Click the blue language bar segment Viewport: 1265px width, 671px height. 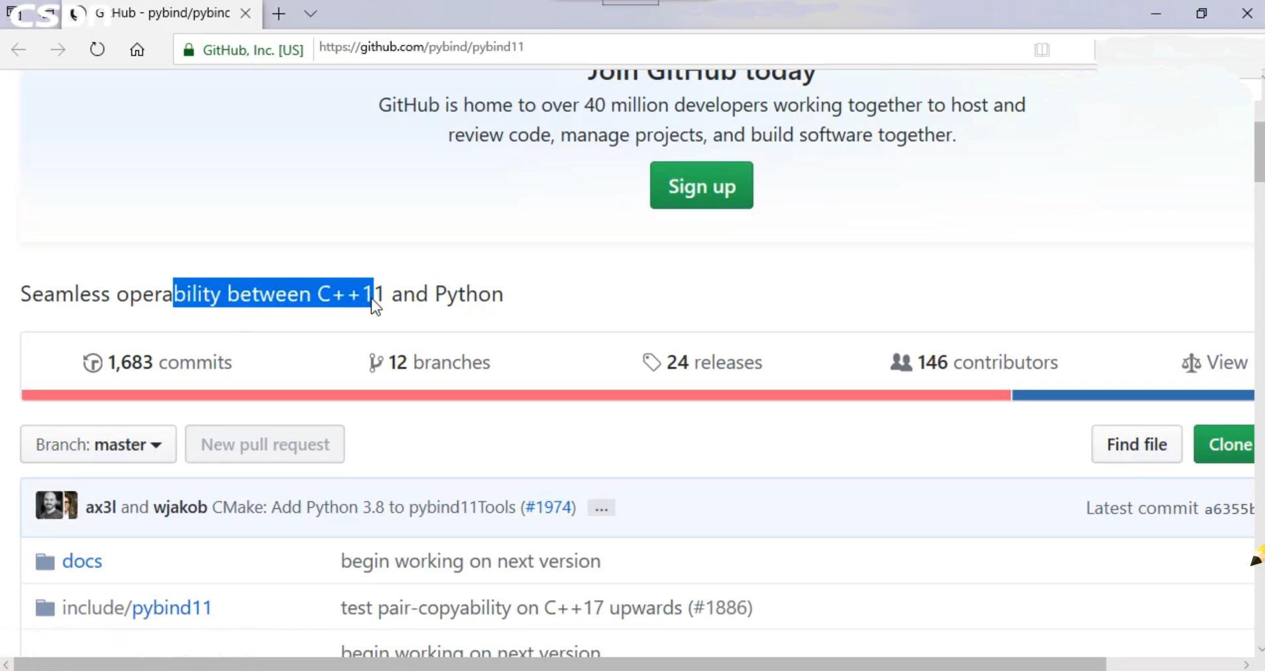(x=1133, y=395)
